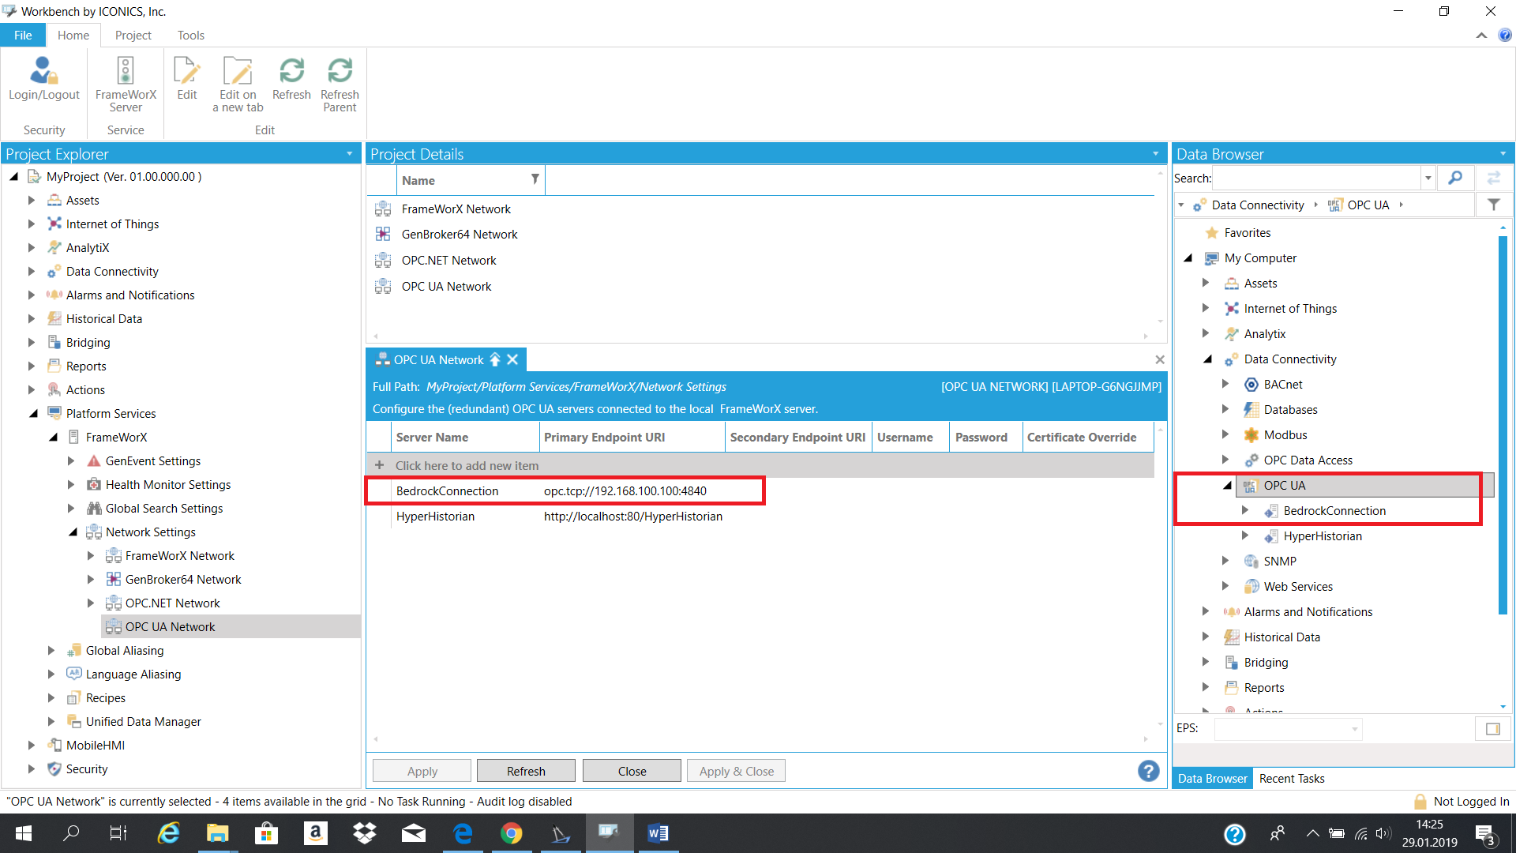Screen dimensions: 1516x853
Task: Click the blue help question mark button
Action: tap(1149, 771)
